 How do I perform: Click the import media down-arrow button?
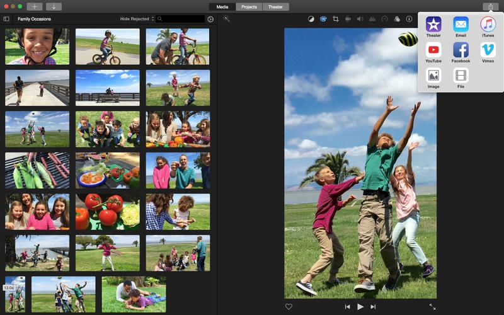[x=54, y=6]
